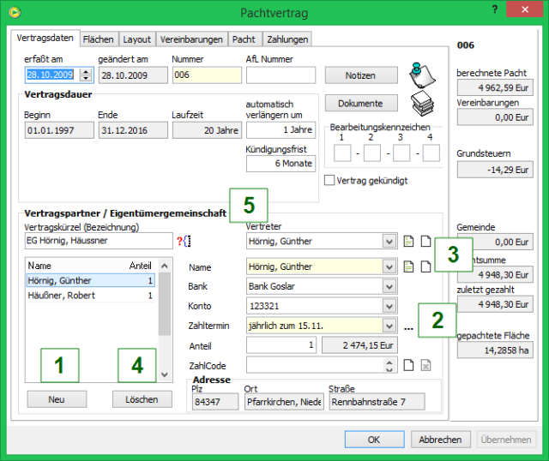549x461 pixels.
Task: Switch to the Flächen tab
Action: pyautogui.click(x=98, y=39)
